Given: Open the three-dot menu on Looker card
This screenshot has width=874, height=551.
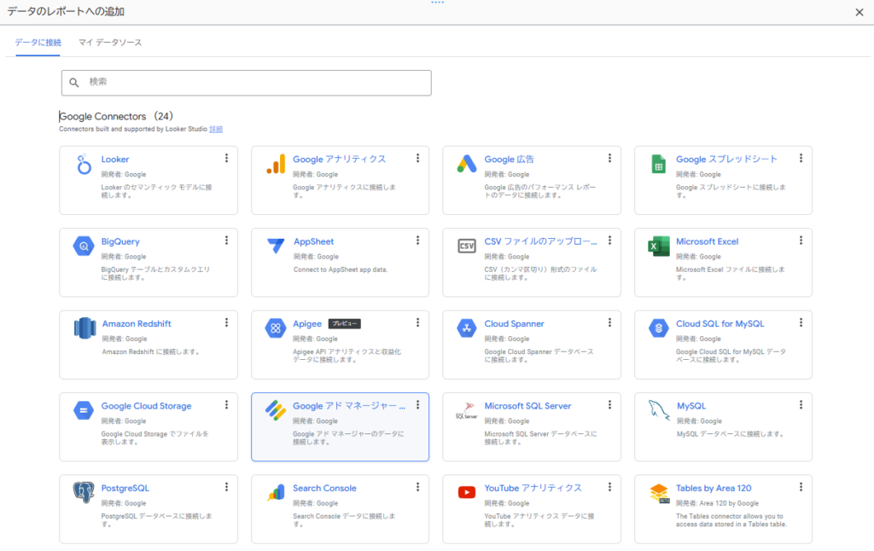Looking at the screenshot, I should pos(226,159).
